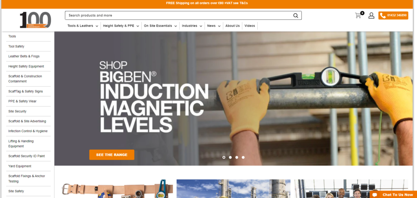Select the fourth carousel slide dot

click(x=243, y=157)
